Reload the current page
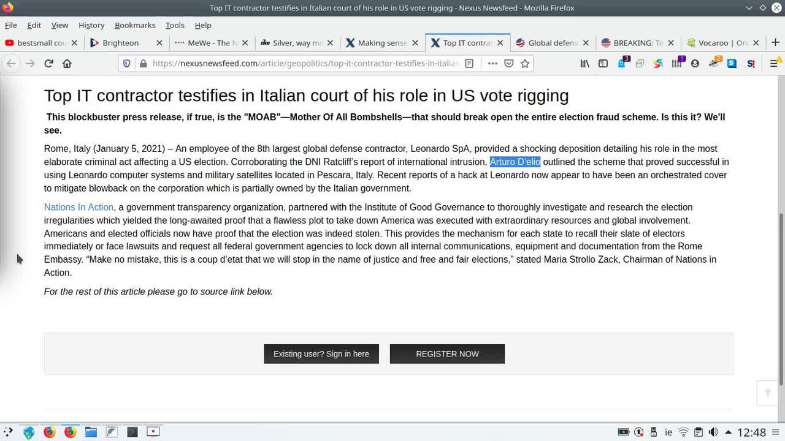The height and width of the screenshot is (441, 785). click(x=48, y=63)
